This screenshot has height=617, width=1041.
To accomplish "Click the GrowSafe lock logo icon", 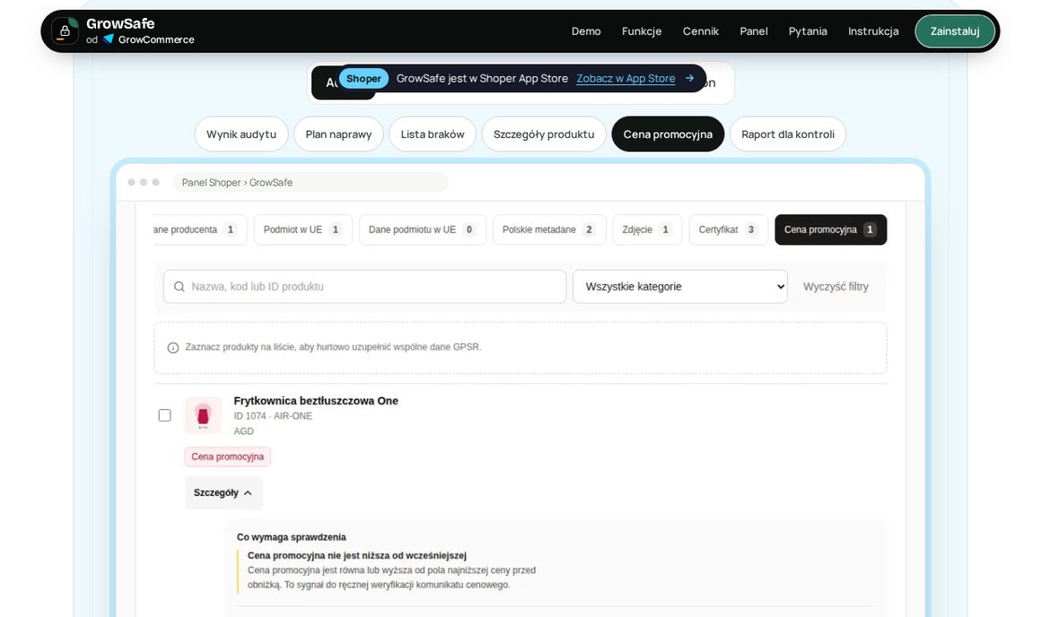I will click(x=65, y=31).
